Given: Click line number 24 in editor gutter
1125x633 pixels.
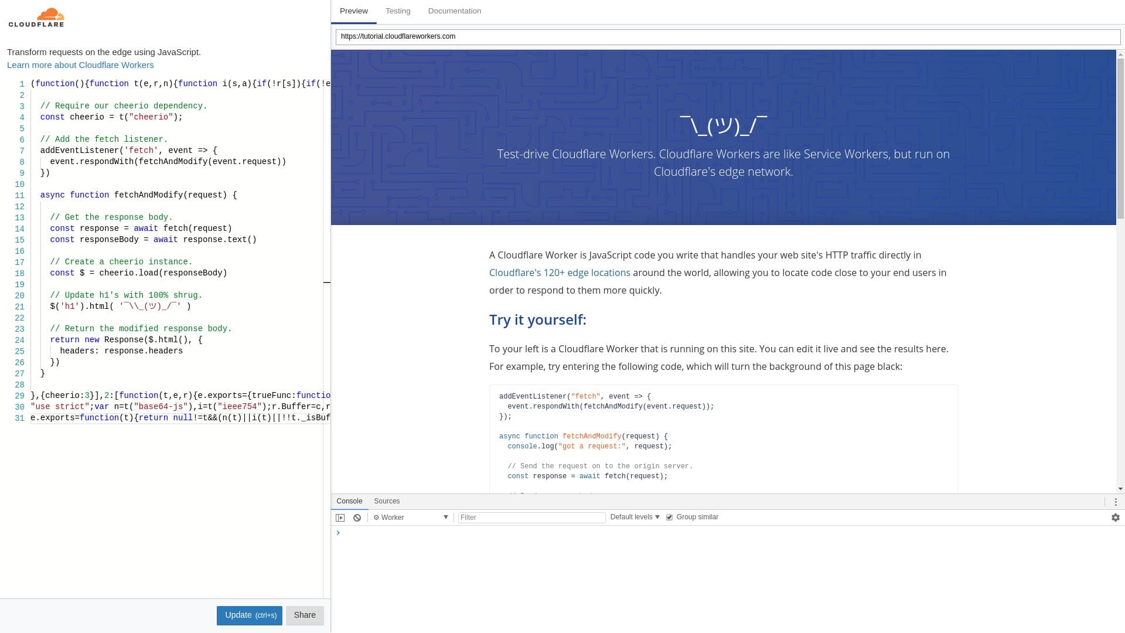Looking at the screenshot, I should coord(20,341).
